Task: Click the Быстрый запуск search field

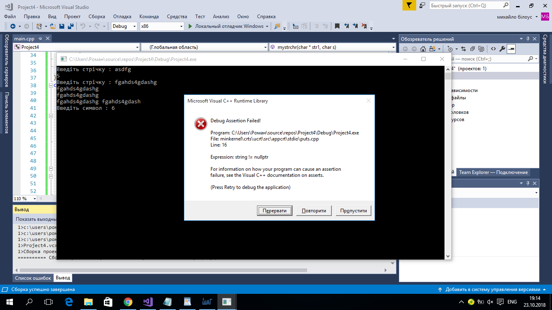Action: [x=465, y=6]
